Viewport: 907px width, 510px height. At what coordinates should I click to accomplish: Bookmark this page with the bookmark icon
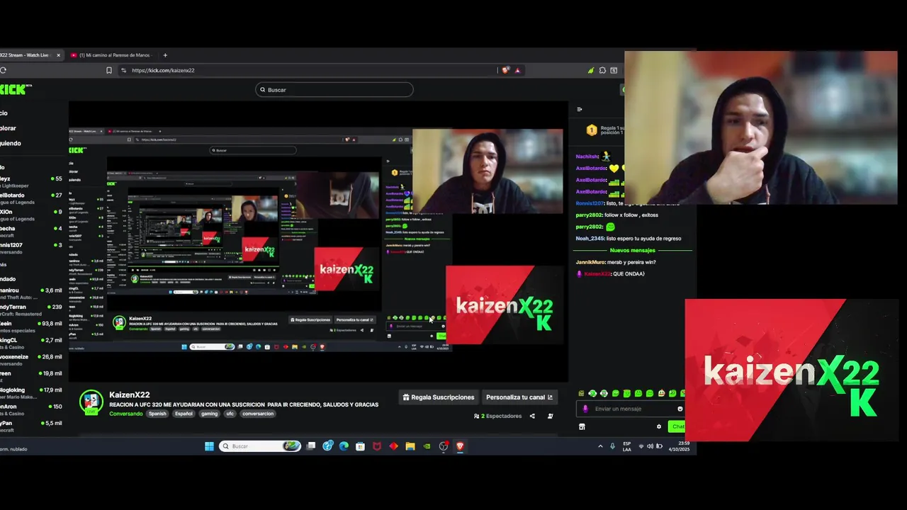tap(109, 70)
